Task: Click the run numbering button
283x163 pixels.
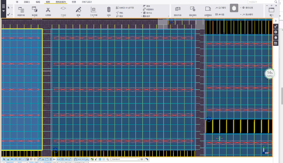Action: click(220, 8)
